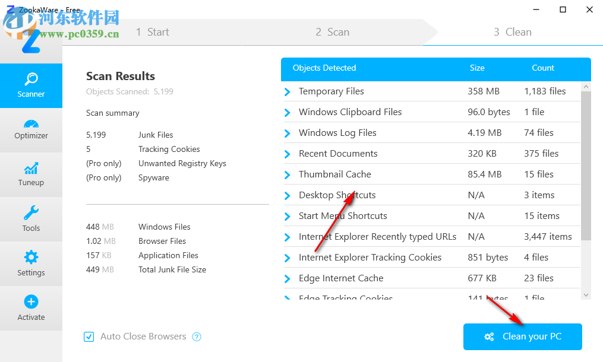
Task: Click the results list scrollbar down arrow
Action: click(586, 294)
